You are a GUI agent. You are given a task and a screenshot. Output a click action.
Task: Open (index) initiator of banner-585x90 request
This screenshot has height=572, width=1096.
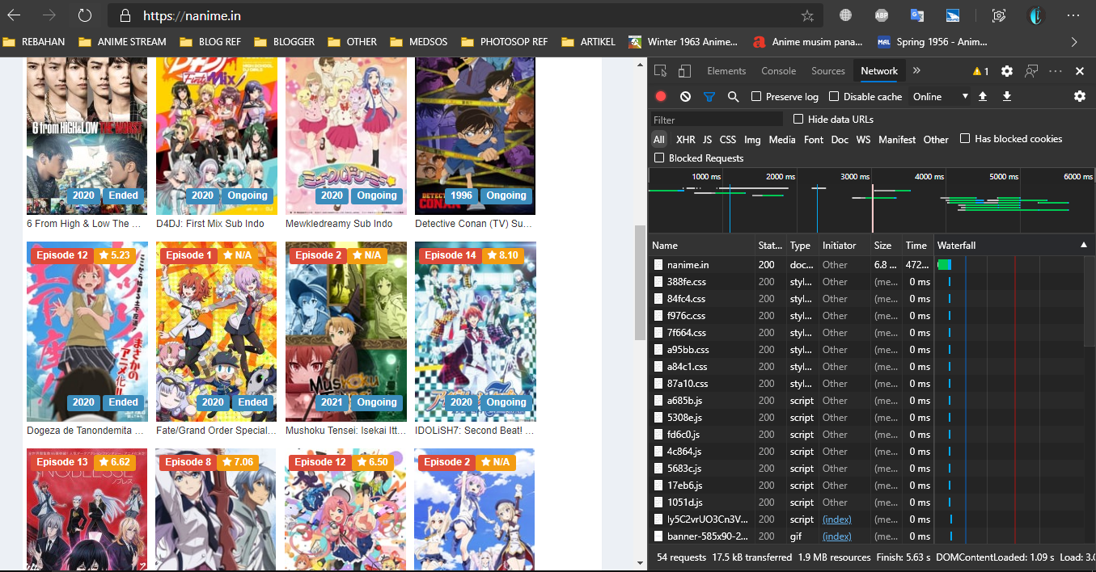836,536
